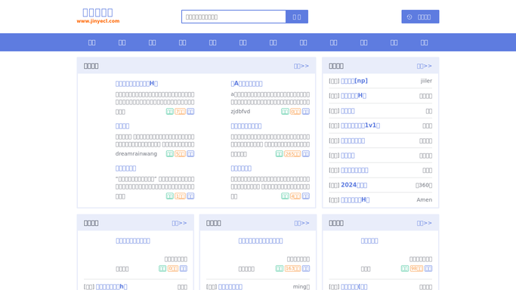This screenshot has height=290, width=516.
Task: Click the author name dreamrainwang
Action: 136,154
